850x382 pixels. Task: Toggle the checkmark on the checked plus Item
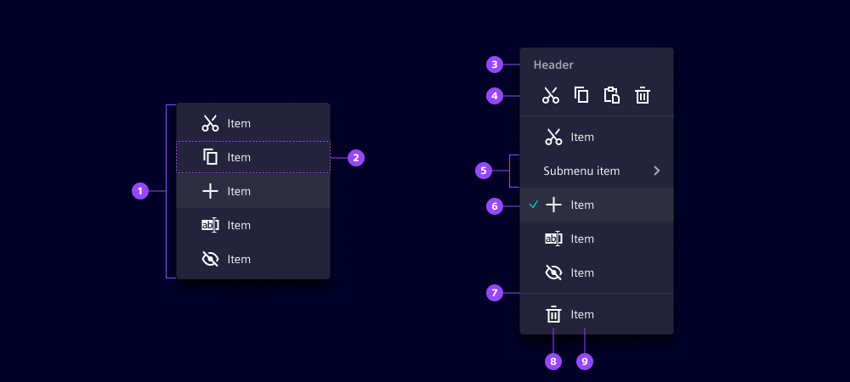(533, 205)
